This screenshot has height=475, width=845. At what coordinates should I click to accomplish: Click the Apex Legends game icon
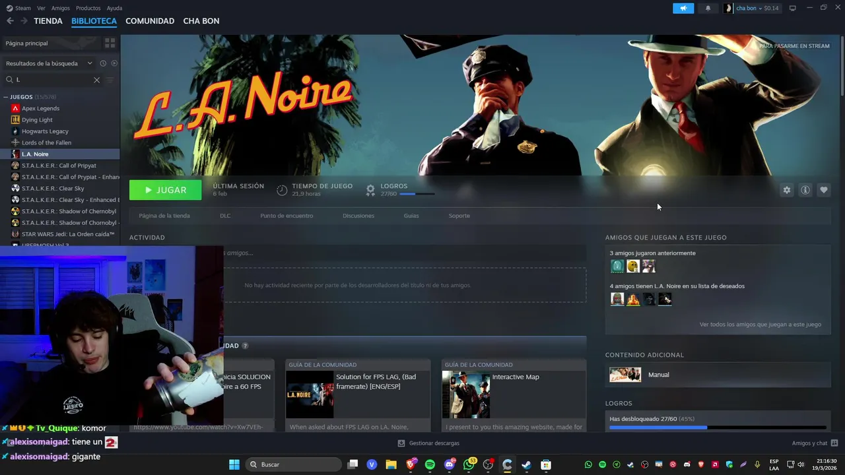pyautogui.click(x=15, y=108)
